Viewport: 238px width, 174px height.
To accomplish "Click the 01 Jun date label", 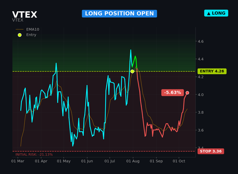I will (87, 161).
